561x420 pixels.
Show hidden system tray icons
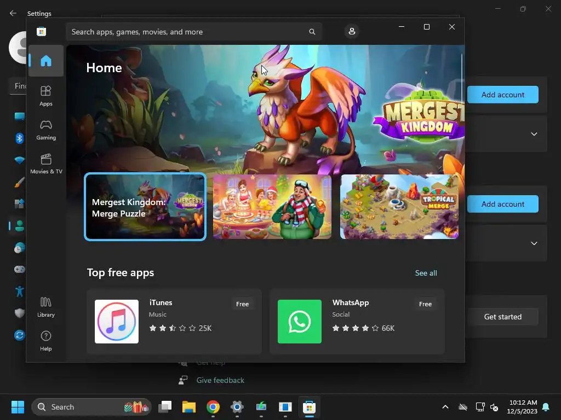(x=445, y=407)
